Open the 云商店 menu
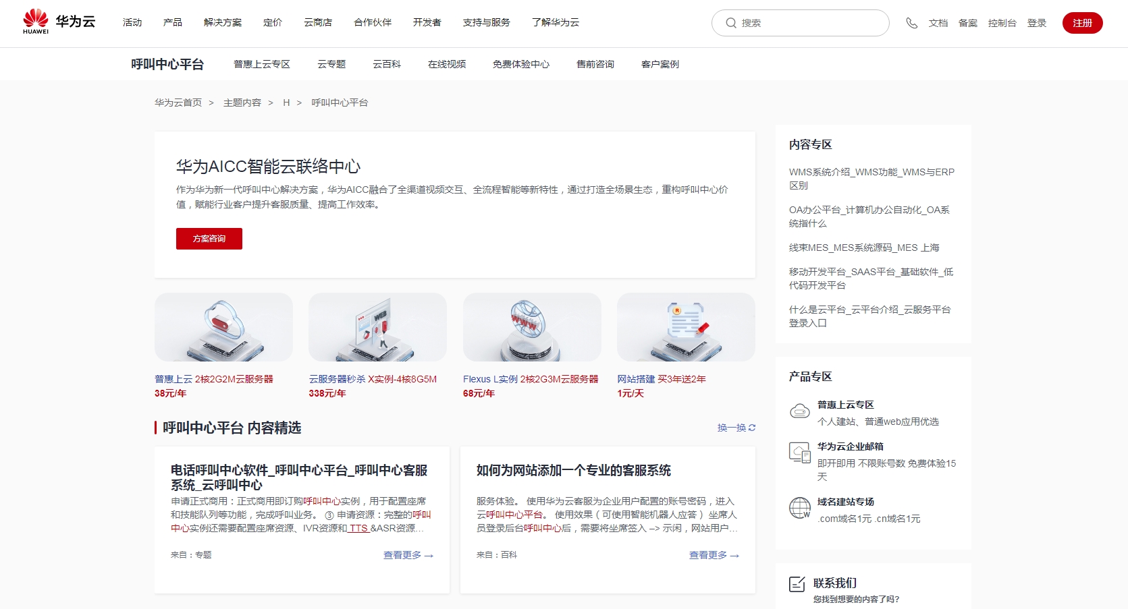Viewport: 1128px width, 609px height. pyautogui.click(x=318, y=22)
